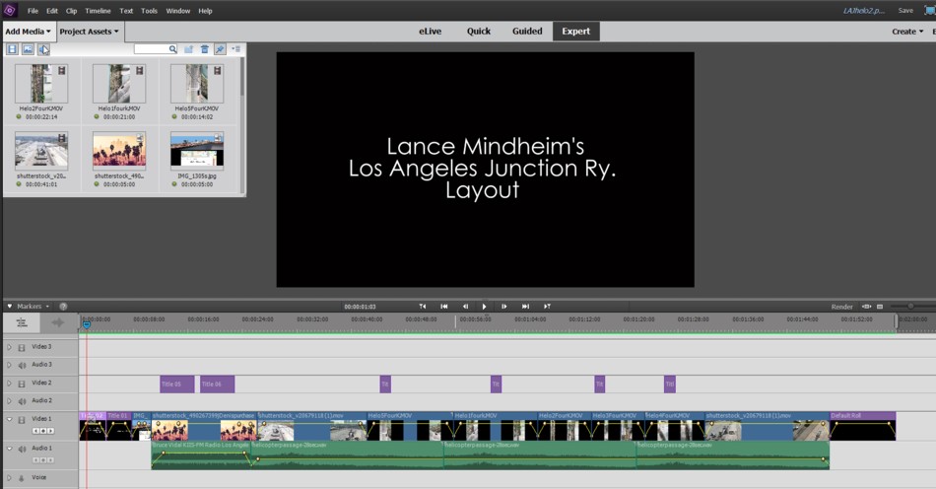Collapse the Audio 1 track

click(9, 449)
